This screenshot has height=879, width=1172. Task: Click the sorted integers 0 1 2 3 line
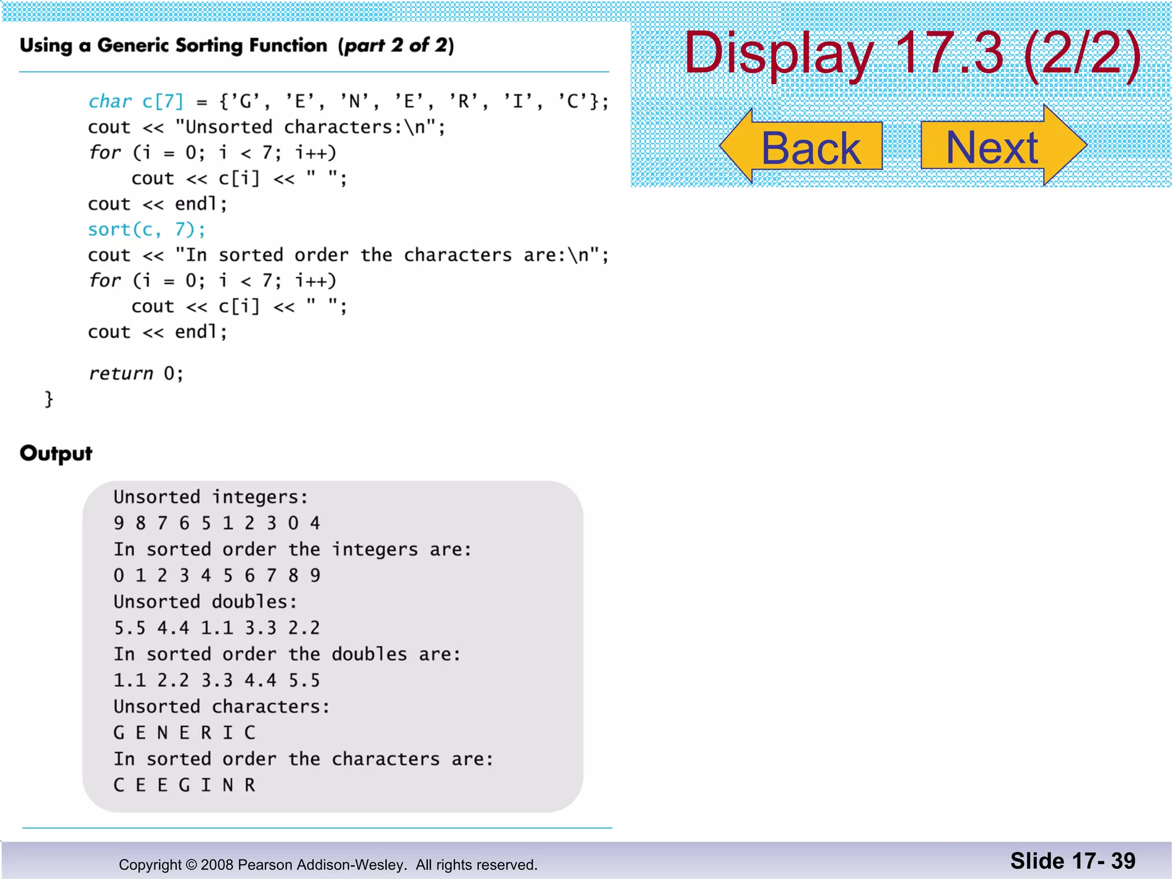click(216, 576)
